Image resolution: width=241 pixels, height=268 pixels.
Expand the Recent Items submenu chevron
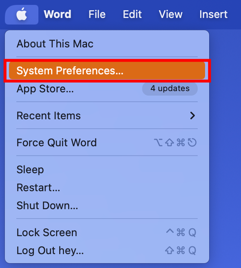point(192,116)
